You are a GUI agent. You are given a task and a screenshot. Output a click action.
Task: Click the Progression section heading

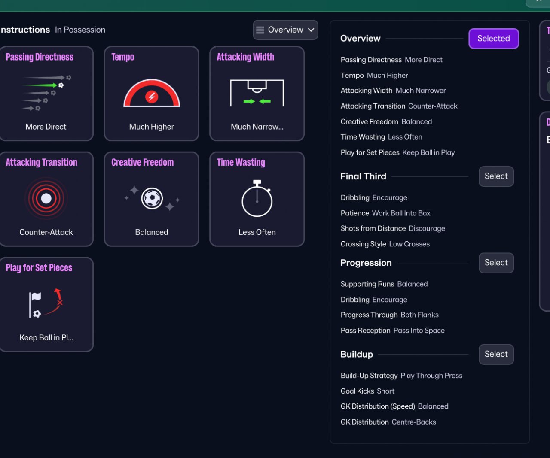click(366, 263)
